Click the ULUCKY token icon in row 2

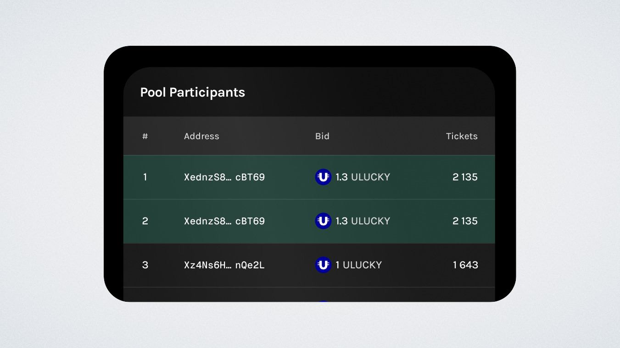(x=323, y=221)
